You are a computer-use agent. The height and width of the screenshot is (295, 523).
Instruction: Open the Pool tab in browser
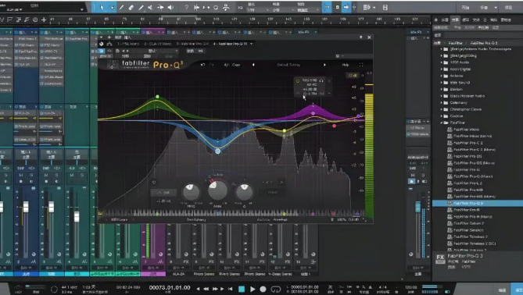(x=506, y=20)
